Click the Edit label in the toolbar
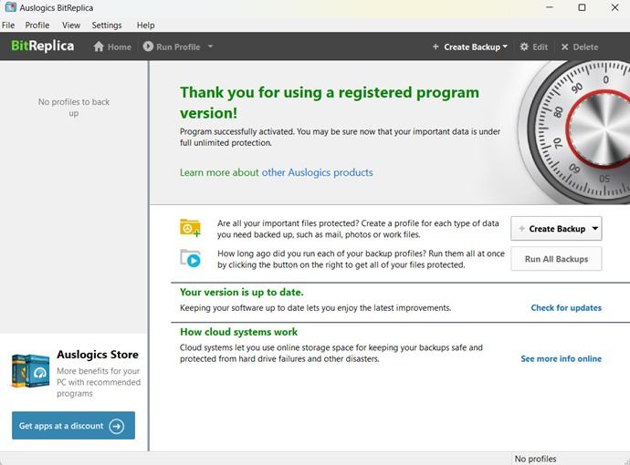630x465 pixels. point(540,46)
